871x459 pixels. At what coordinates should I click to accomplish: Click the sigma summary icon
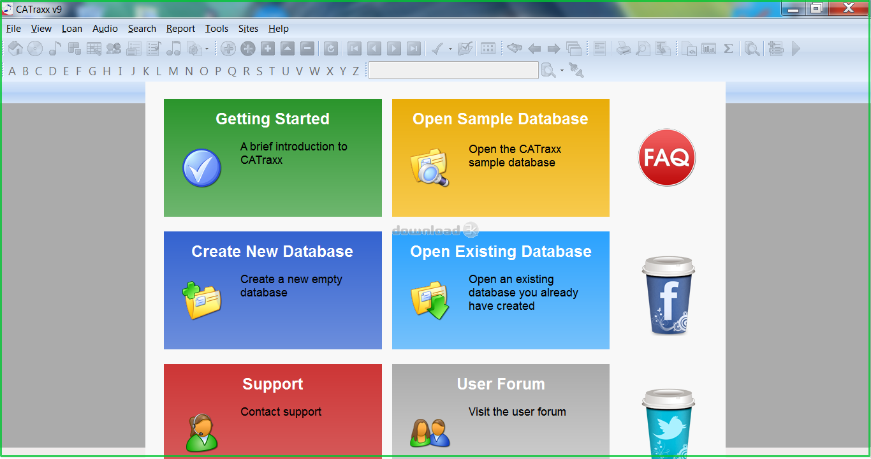(728, 48)
